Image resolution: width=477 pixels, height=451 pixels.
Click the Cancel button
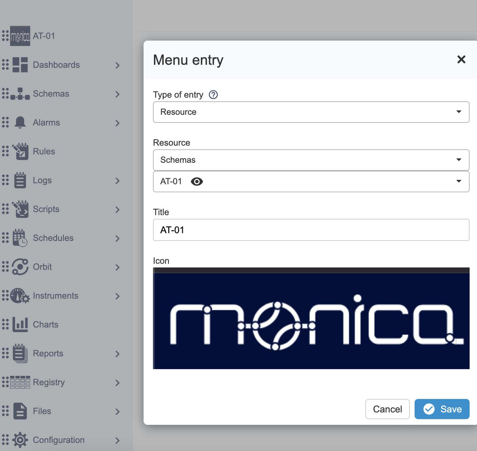(x=387, y=409)
